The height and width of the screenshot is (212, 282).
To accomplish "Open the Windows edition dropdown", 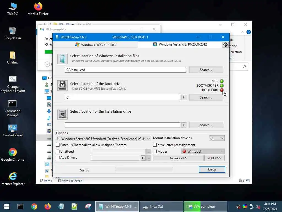I will click(104, 139).
